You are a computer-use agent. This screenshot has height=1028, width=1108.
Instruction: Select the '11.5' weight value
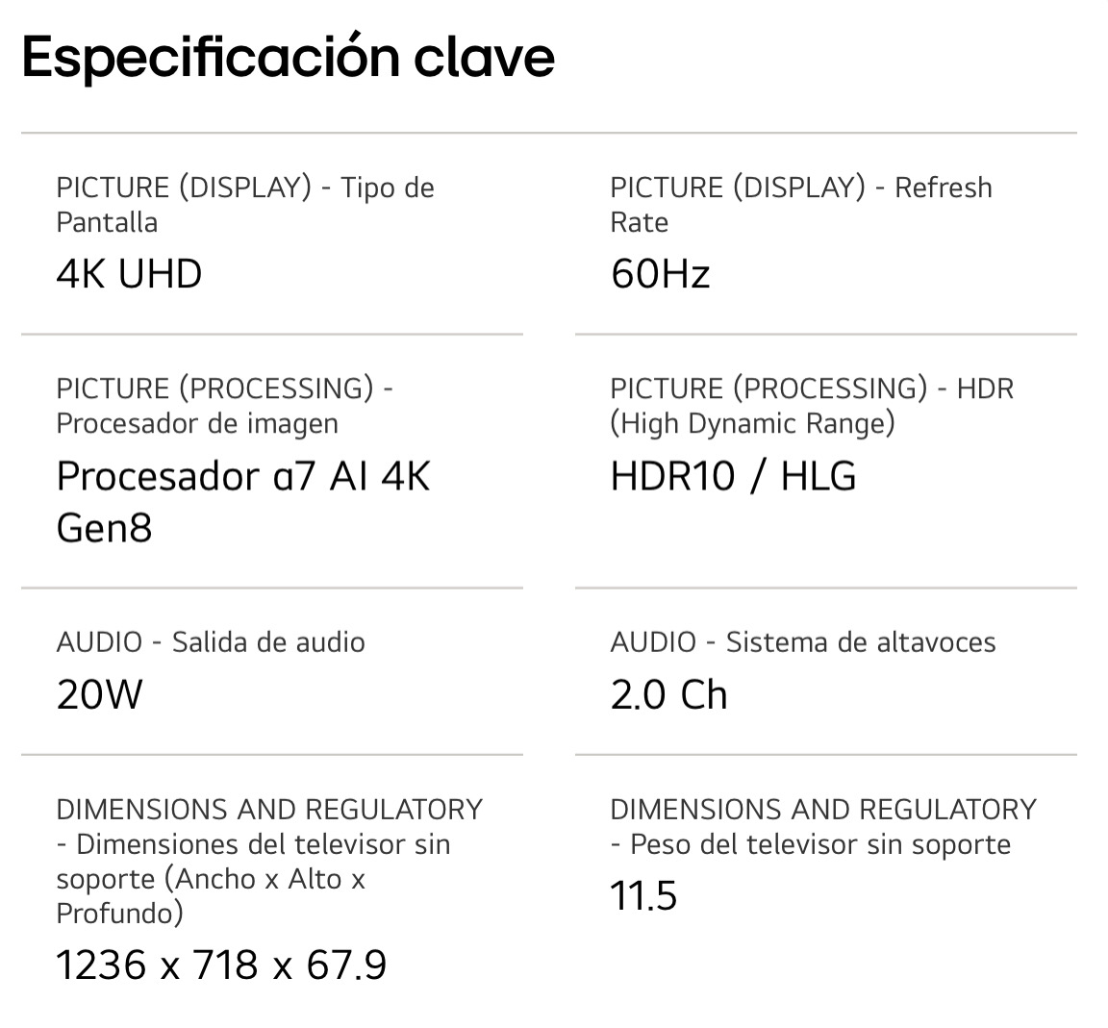pyautogui.click(x=643, y=895)
